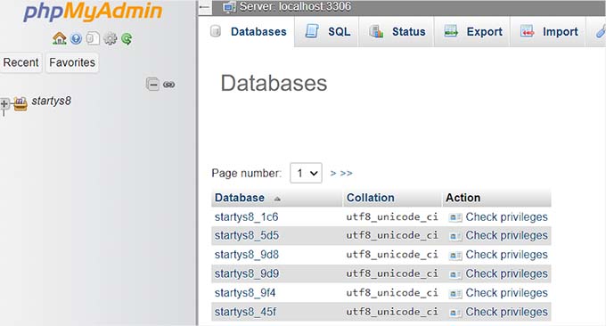Screen dimensions: 606x326
Task: Check privileges for startys8_1c6
Action: 506,217
